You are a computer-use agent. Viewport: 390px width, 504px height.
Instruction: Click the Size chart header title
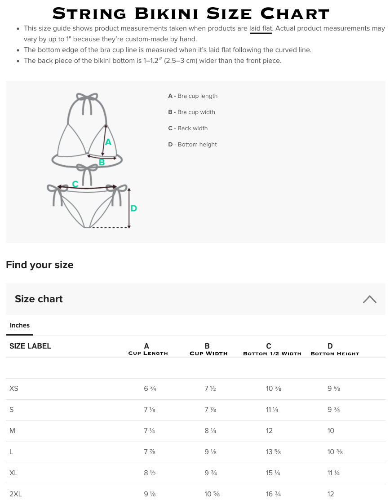point(39,299)
